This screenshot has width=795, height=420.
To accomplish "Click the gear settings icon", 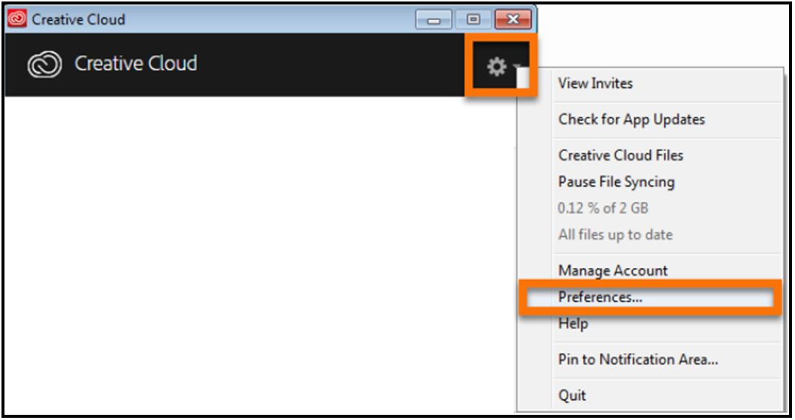I will (496, 67).
